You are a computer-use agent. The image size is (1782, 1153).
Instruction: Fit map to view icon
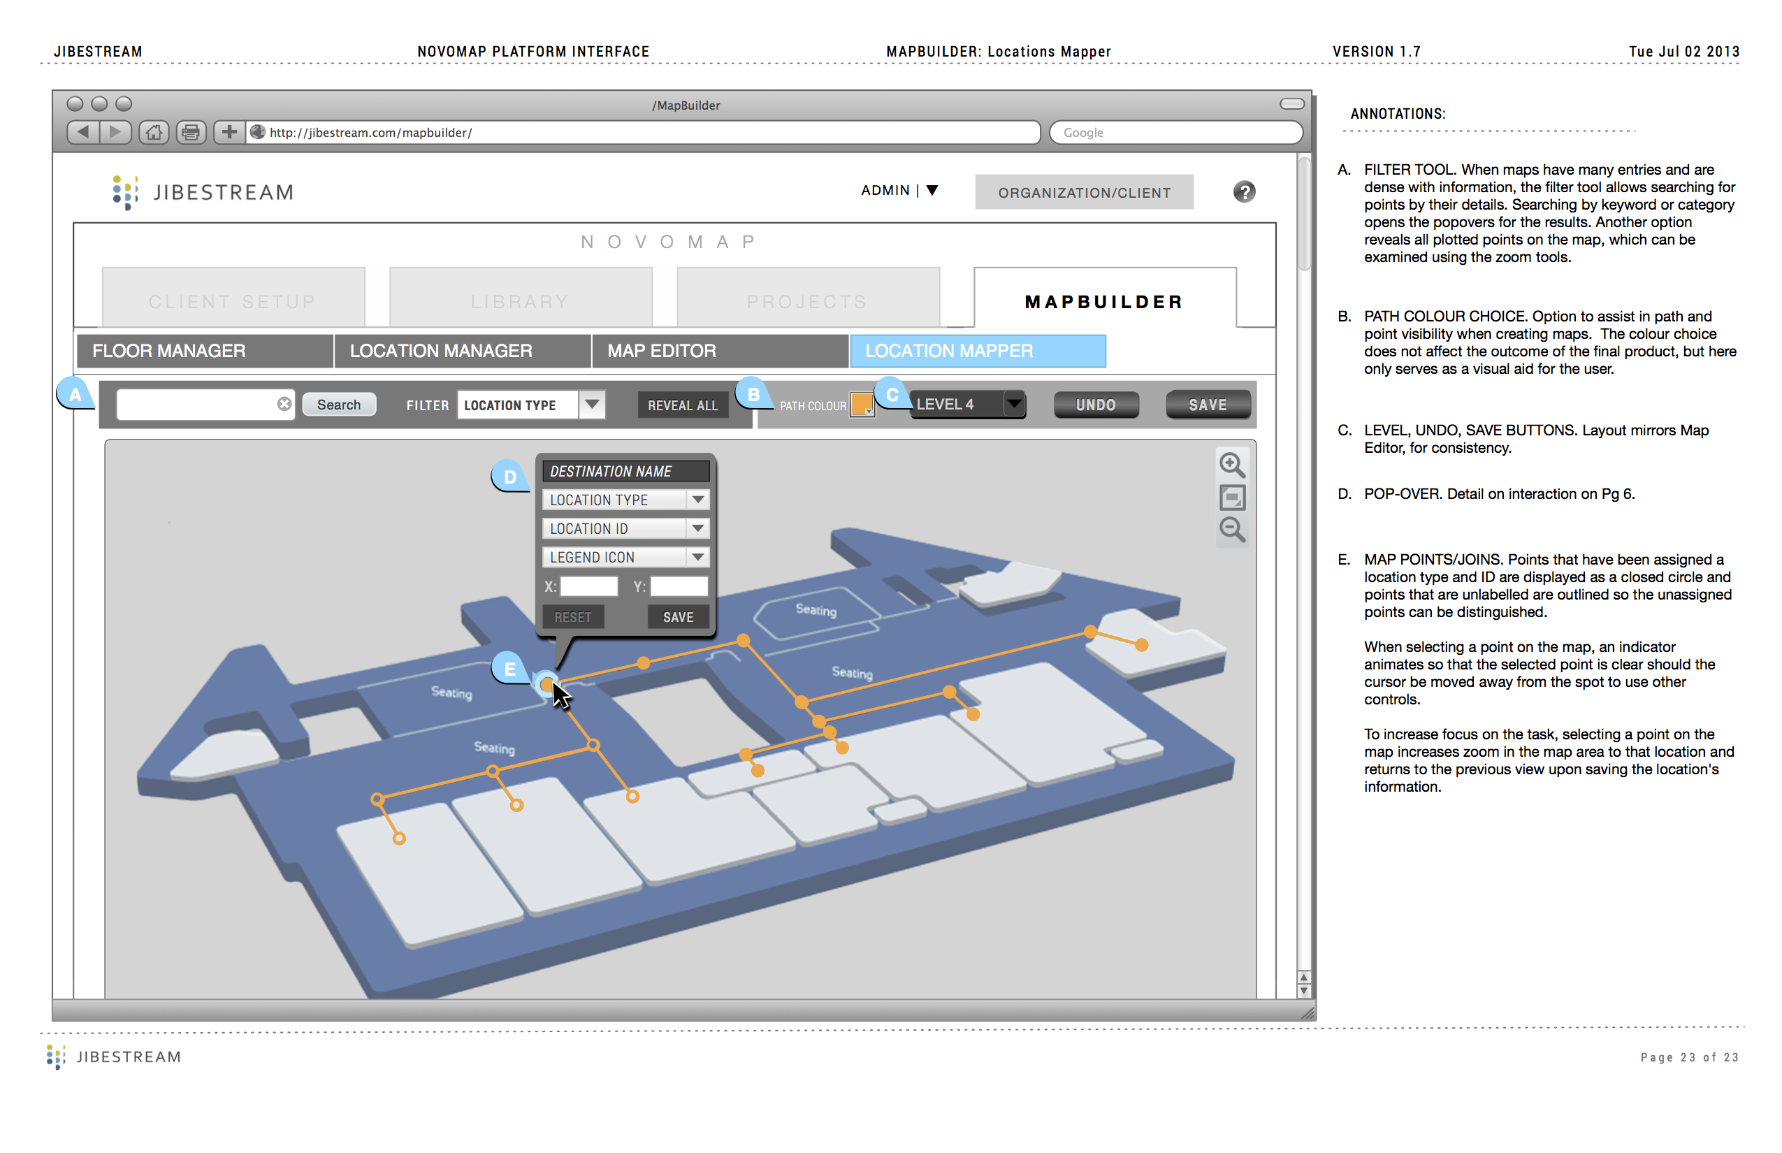tap(1233, 497)
